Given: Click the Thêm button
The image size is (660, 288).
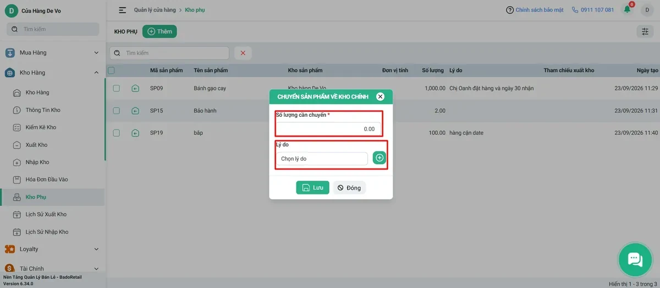Looking at the screenshot, I should (159, 31).
